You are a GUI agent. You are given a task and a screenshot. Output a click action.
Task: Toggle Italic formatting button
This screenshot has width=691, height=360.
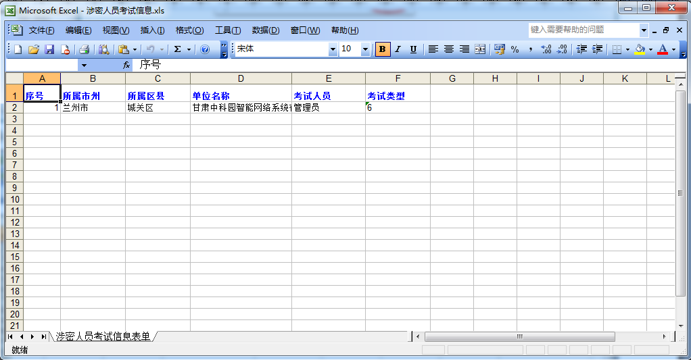click(x=398, y=49)
